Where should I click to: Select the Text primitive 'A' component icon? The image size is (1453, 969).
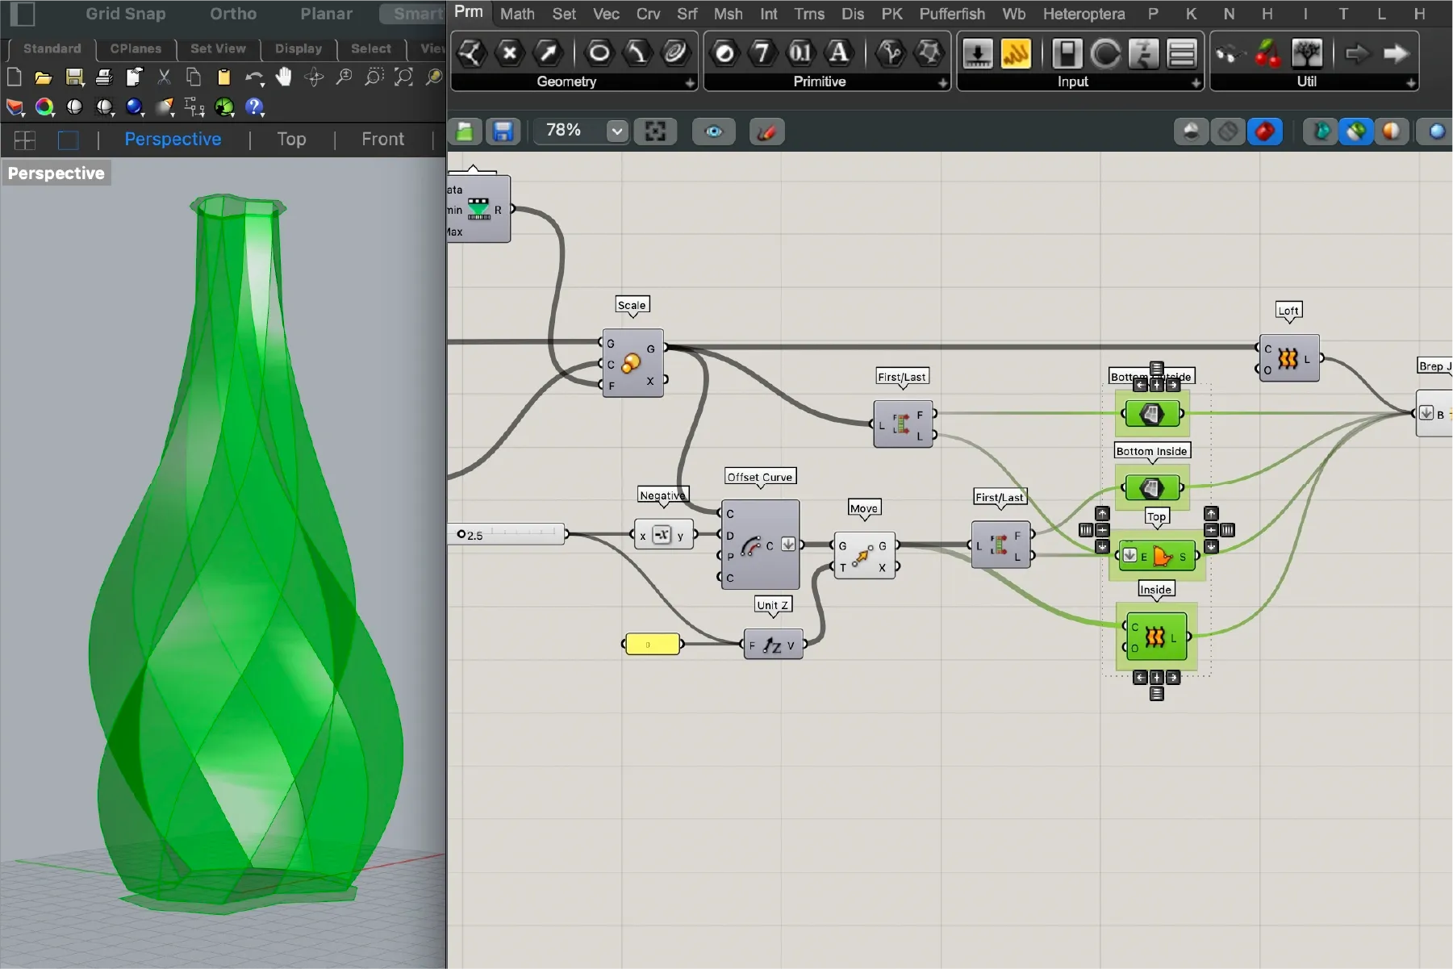click(839, 53)
